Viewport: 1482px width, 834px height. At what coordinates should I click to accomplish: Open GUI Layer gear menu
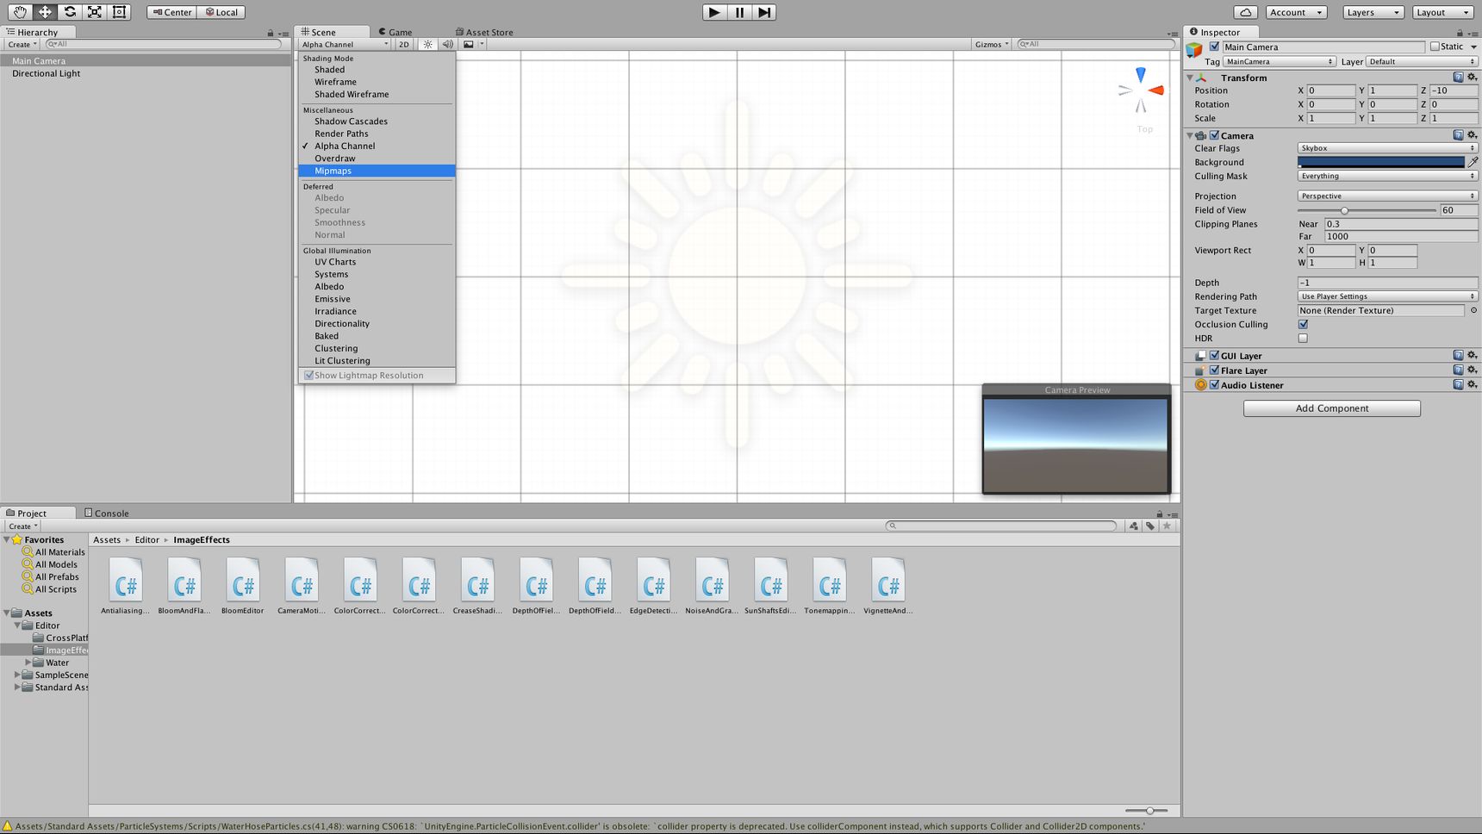click(x=1472, y=355)
